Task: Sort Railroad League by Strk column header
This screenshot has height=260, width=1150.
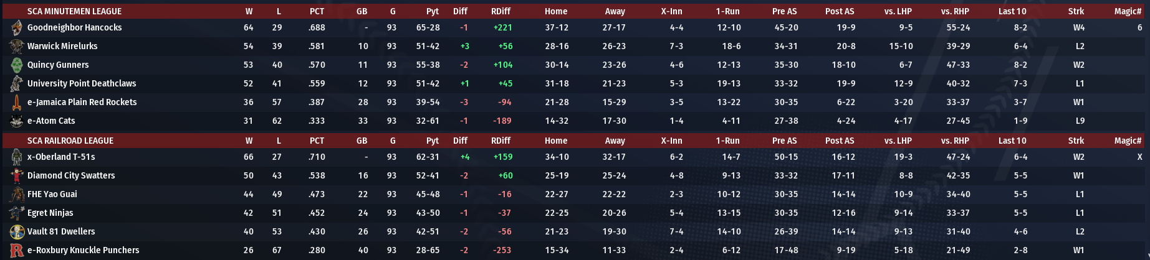Action: coord(1076,141)
